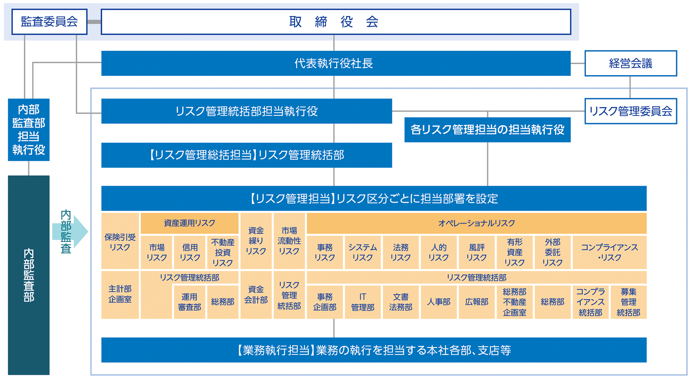The height and width of the screenshot is (378, 693).
Task: Select the 代表執行役社長 bar
Action: tap(335, 63)
